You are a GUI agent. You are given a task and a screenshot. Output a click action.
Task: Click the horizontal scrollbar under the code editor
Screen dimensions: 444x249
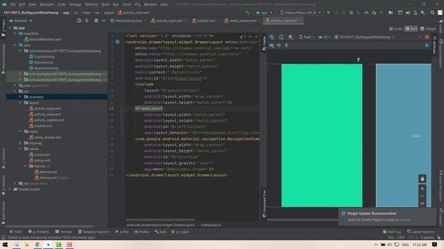tap(160, 219)
